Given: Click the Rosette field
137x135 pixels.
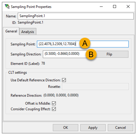Looking at the screenshot, I should [x=95, y=87].
